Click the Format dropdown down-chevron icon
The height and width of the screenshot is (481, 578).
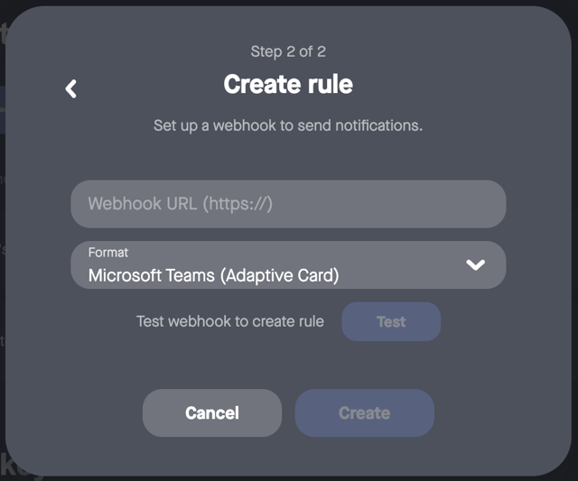coord(475,264)
